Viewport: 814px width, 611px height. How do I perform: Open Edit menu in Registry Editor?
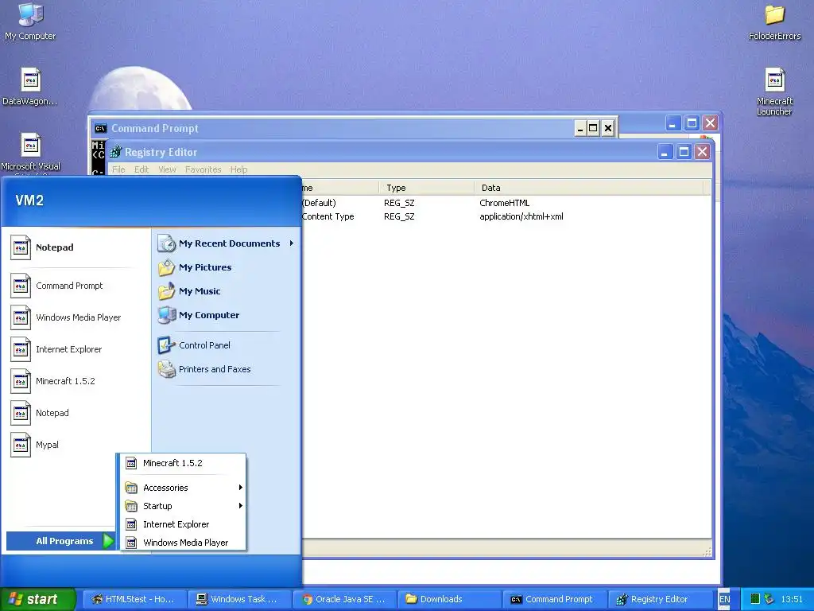141,169
